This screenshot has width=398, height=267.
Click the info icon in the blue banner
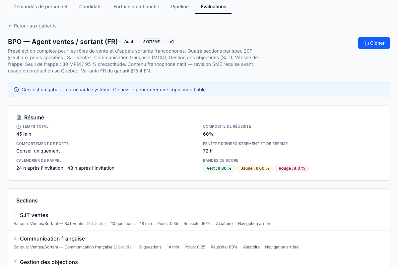pos(16,90)
